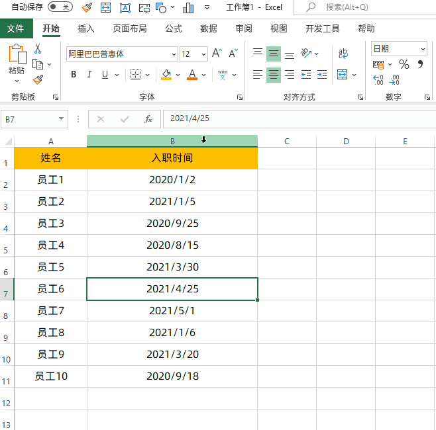Click the Format Painter brush in 剪贴板 group
The height and width of the screenshot is (430, 436).
pyautogui.click(x=38, y=79)
